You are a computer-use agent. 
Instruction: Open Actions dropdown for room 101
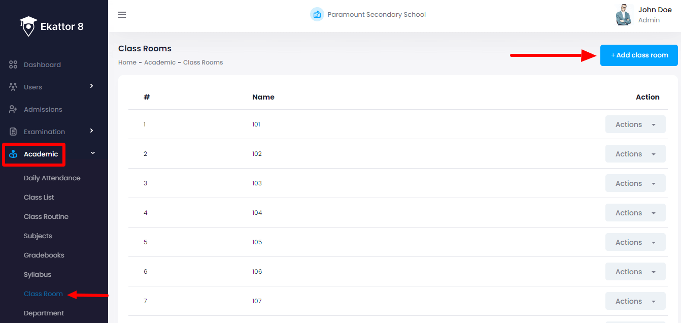[635, 124]
